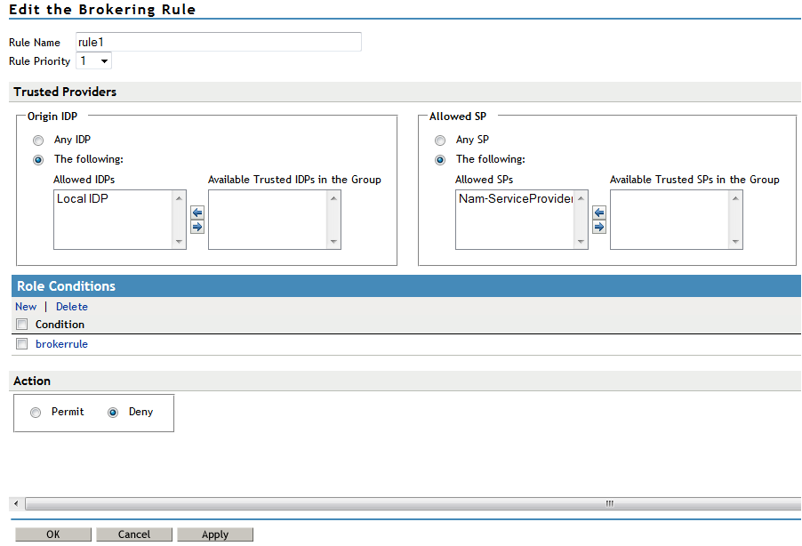Select the Any SP radio button
This screenshot has width=802, height=546.
point(439,141)
